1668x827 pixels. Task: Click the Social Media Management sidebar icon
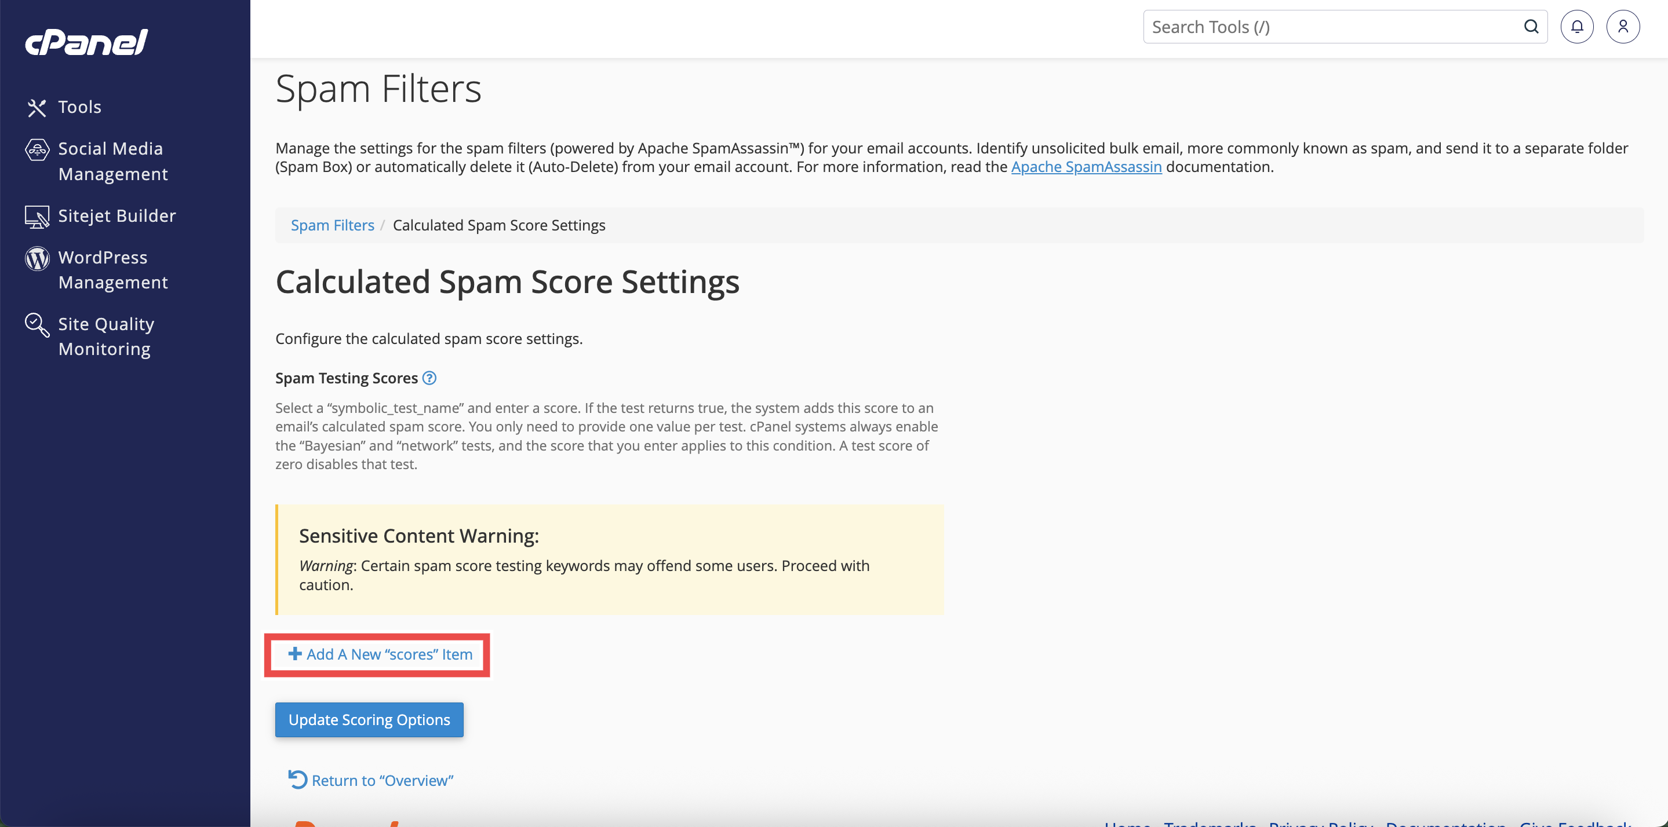coord(37,149)
